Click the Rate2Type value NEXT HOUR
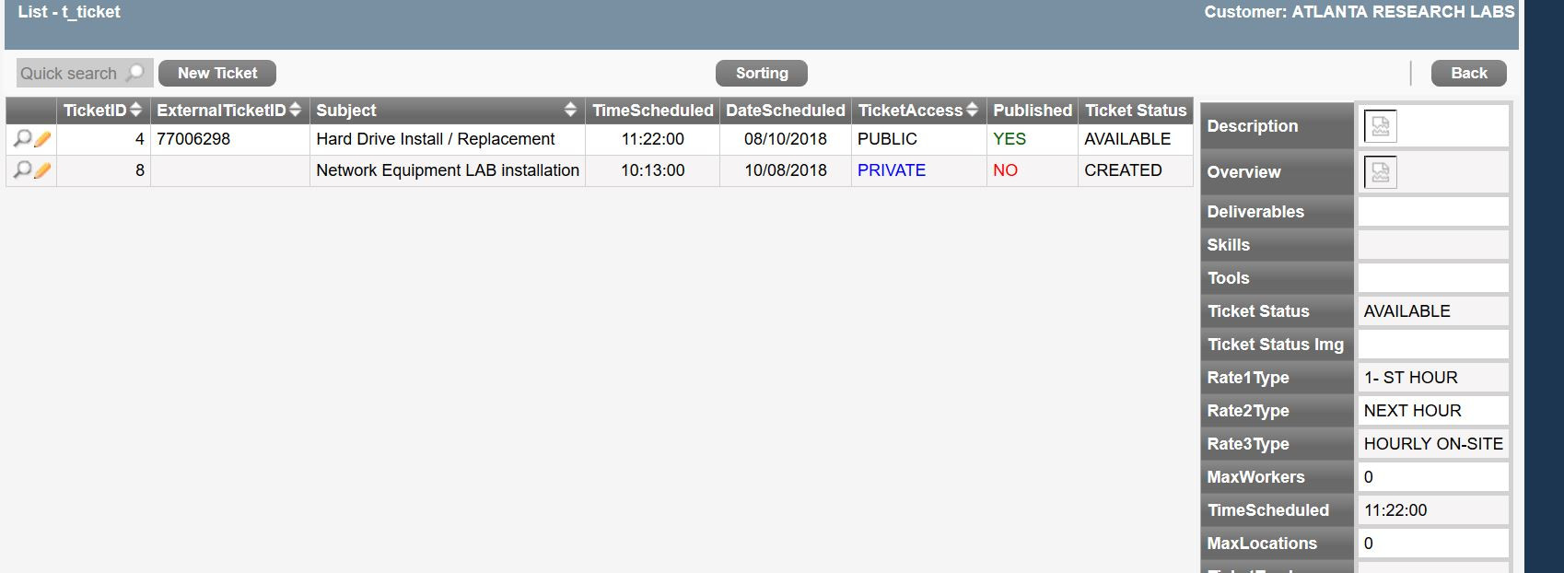Viewport: 1564px width, 573px height. click(1412, 411)
